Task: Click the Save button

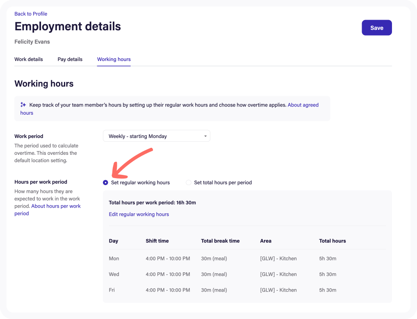Action: 376,27
